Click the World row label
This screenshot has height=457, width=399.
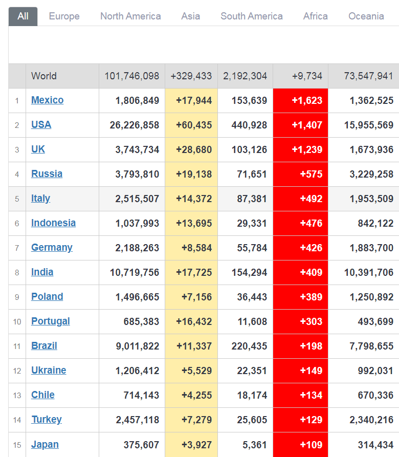[x=44, y=76]
